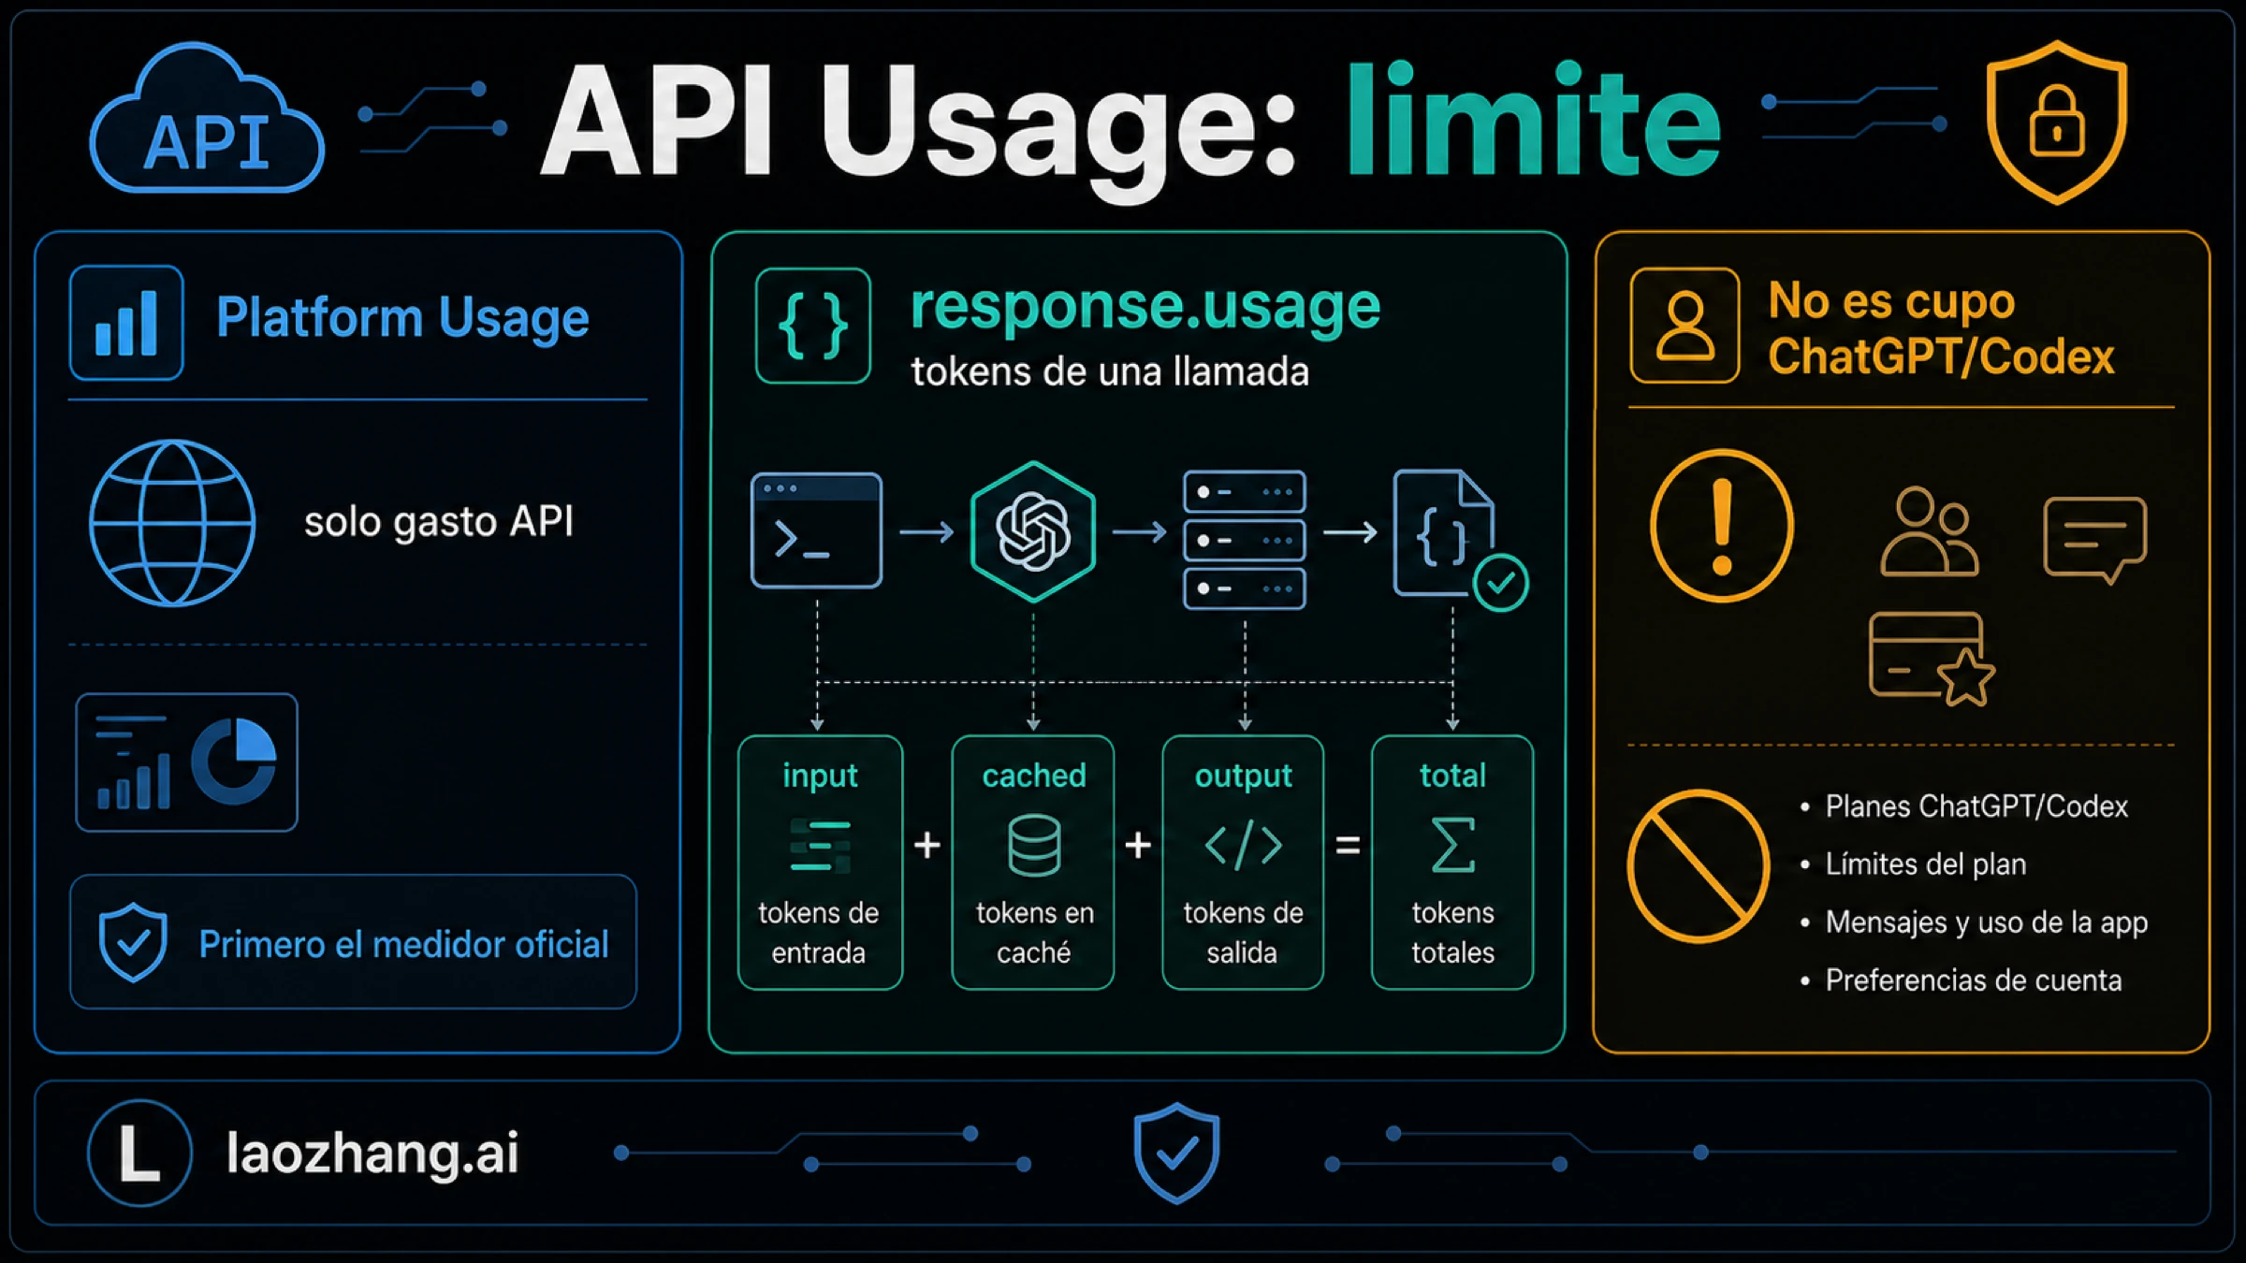Click the L logo circle in footer

click(x=140, y=1153)
